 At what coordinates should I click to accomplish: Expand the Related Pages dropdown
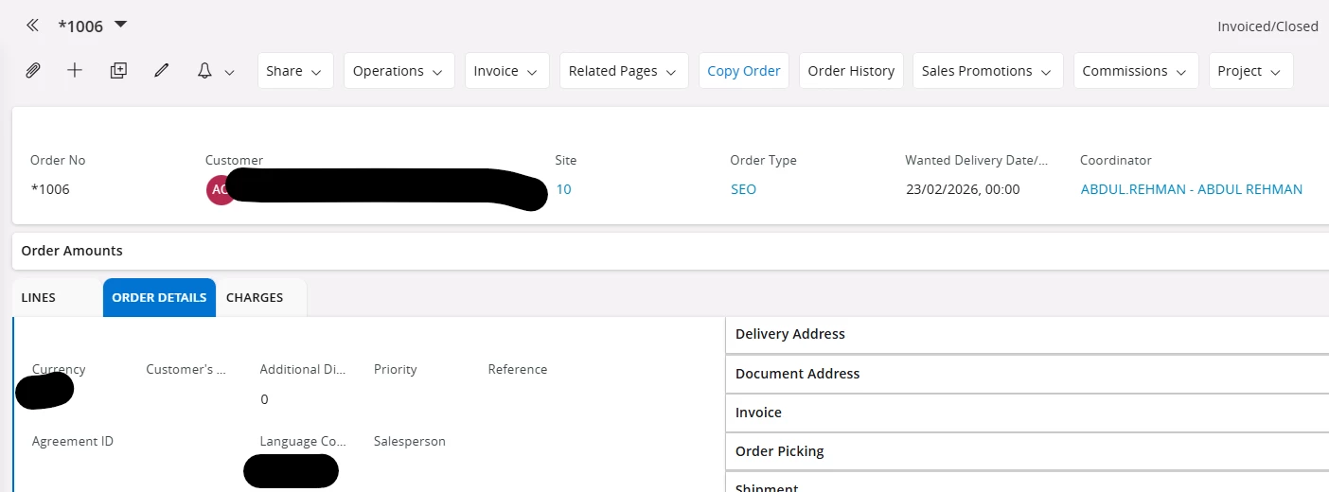tap(623, 71)
